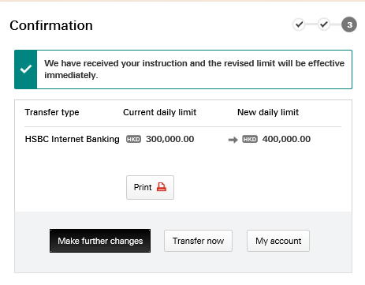Click the grey arrow before new limit

pos(233,140)
